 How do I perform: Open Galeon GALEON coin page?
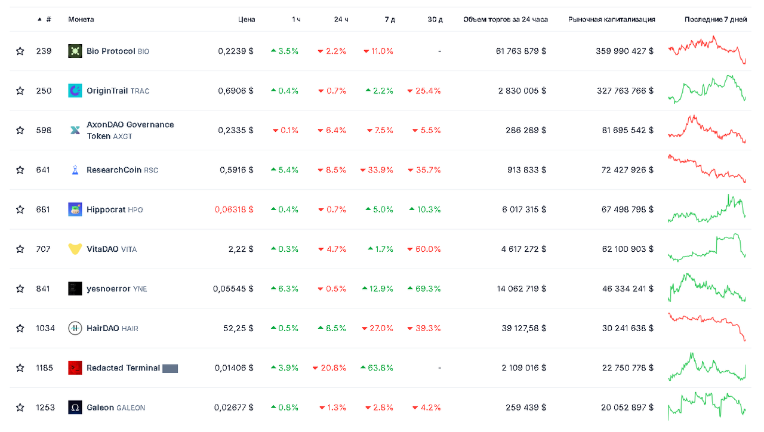116,408
